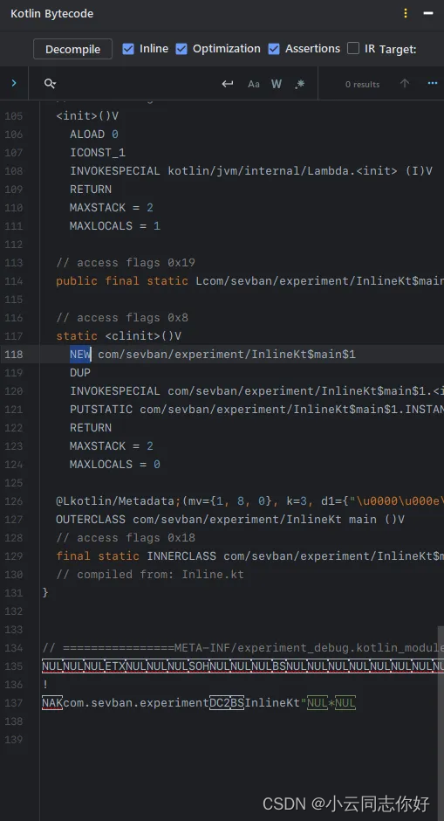The height and width of the screenshot is (821, 444).
Task: Toggle Match Case option
Action: tap(254, 84)
